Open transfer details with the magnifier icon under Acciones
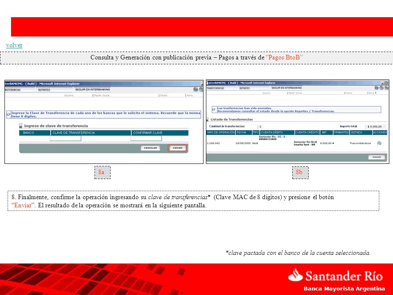Screen dimensions: 393x295 (x=379, y=143)
